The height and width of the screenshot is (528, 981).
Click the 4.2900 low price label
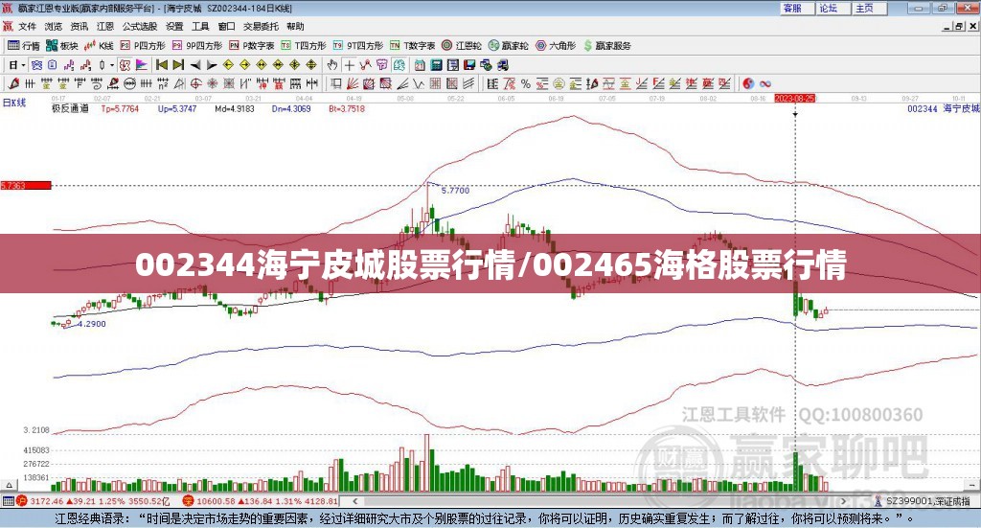click(92, 324)
